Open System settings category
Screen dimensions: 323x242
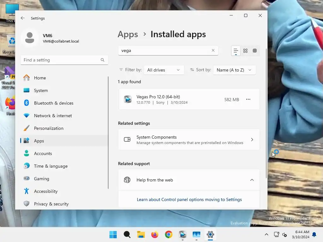point(64,90)
